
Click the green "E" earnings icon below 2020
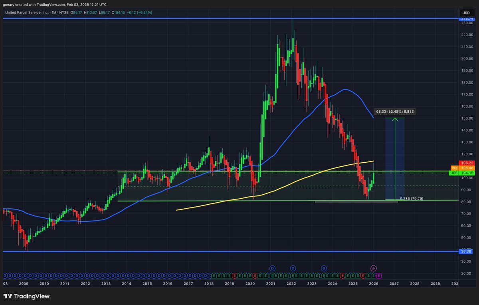(x=250, y=276)
